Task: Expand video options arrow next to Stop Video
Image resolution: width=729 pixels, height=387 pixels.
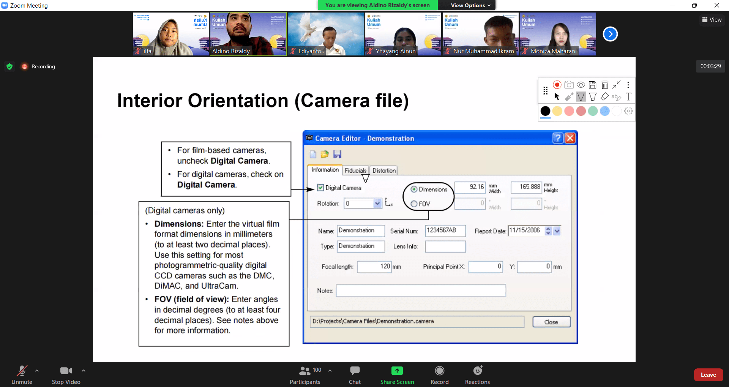Action: tap(84, 371)
